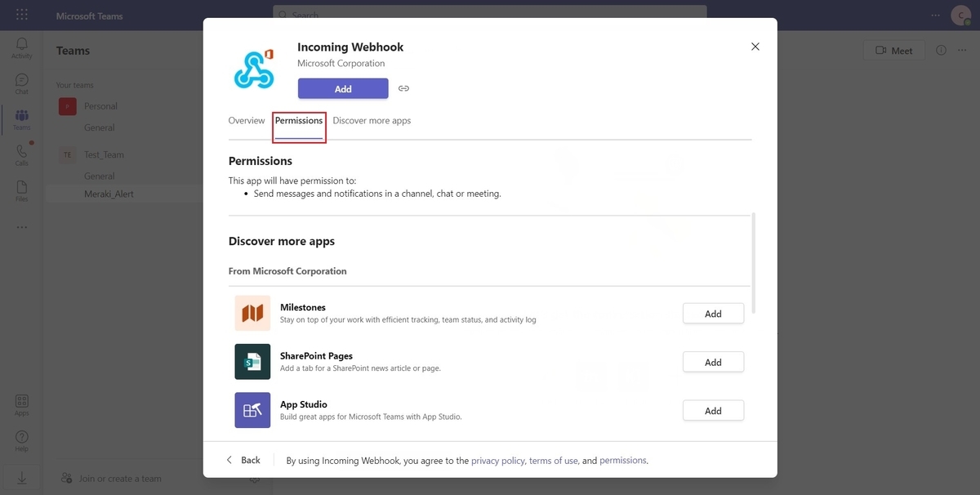This screenshot has width=980, height=495.
Task: Open the app launcher waffle icon
Action: tap(21, 16)
